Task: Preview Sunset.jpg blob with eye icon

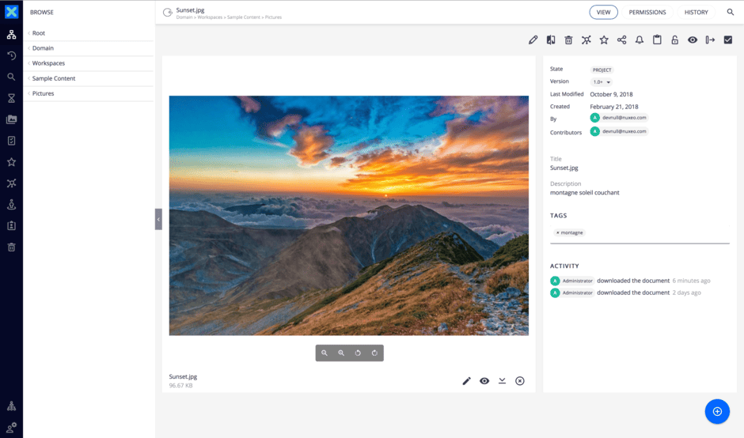Action: pos(484,380)
